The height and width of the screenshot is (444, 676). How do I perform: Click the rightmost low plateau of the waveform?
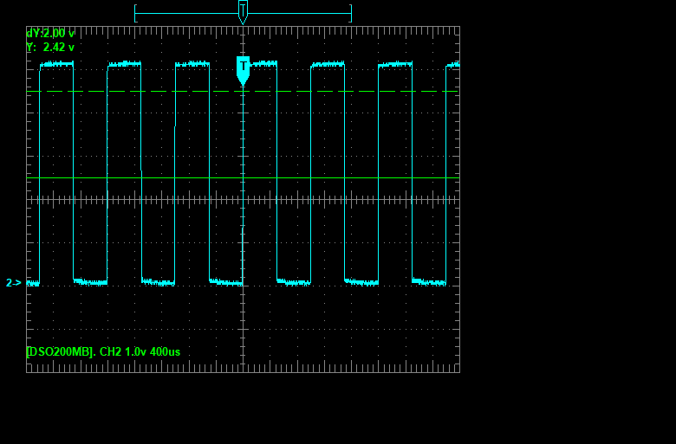(x=429, y=281)
